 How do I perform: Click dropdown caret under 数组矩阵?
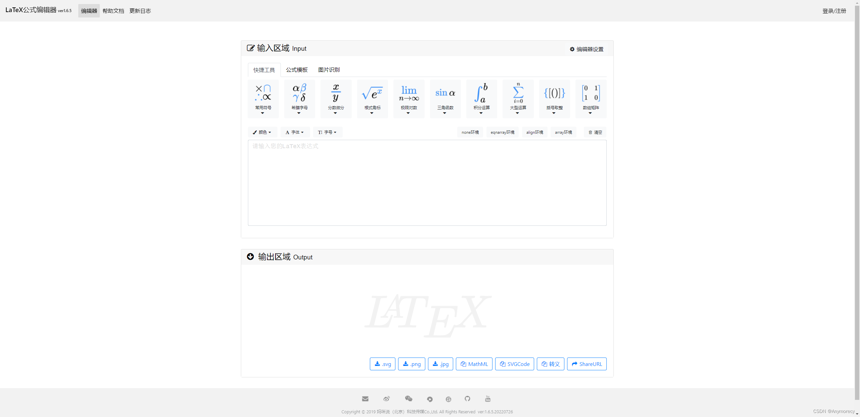[x=590, y=113]
